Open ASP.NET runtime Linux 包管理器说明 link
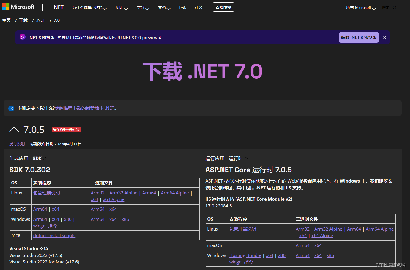410x270 pixels. tap(243, 229)
